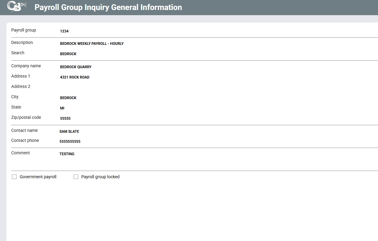Select the State value MI
The image size is (378, 241).
62,108
